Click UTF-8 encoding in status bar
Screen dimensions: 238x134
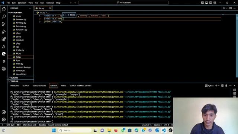tap(166, 125)
